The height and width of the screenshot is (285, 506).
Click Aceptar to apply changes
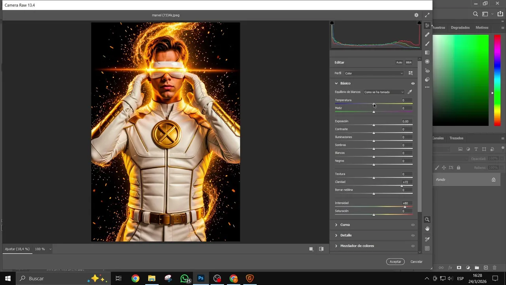tap(395, 262)
